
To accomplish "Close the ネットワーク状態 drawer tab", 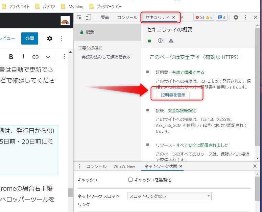I will coord(181,166).
